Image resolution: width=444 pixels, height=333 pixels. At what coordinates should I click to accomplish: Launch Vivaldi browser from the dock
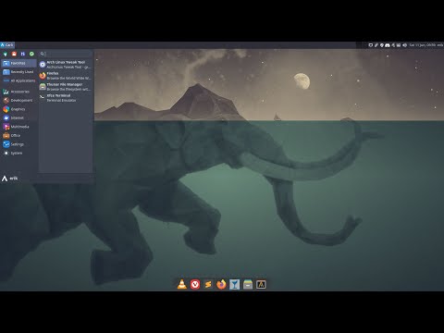[195, 284]
